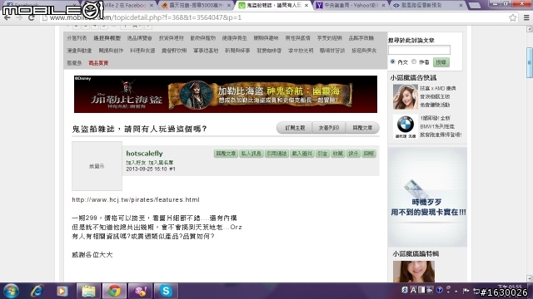
Task: Focus the forum search text field
Action: click(419, 50)
